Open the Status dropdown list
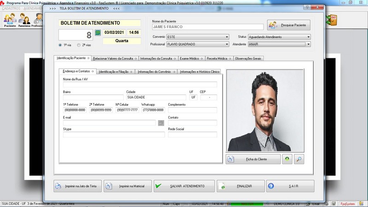 (x=308, y=37)
